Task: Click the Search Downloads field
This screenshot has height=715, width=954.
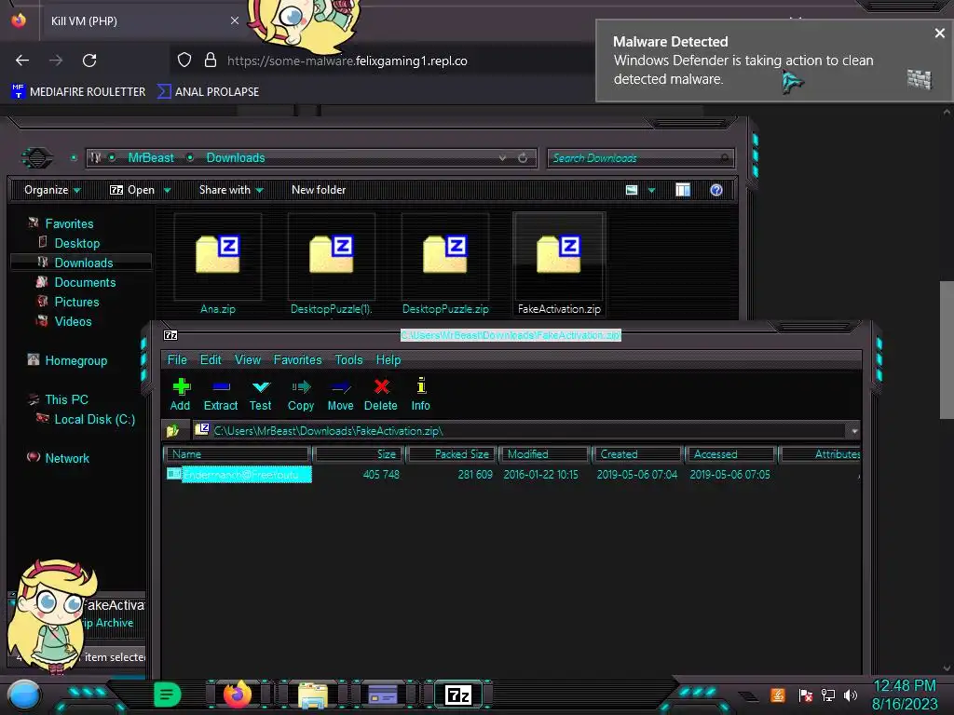Action: point(641,158)
